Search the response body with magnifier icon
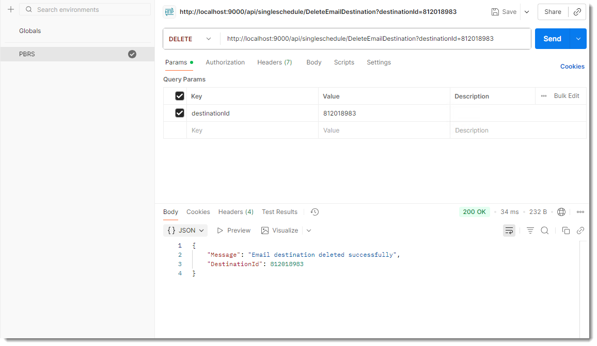597x346 pixels. pos(544,230)
